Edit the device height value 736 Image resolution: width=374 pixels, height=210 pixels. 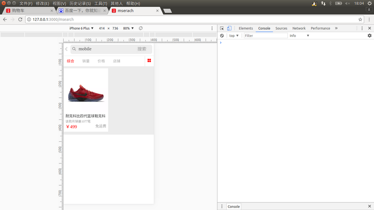click(x=115, y=28)
